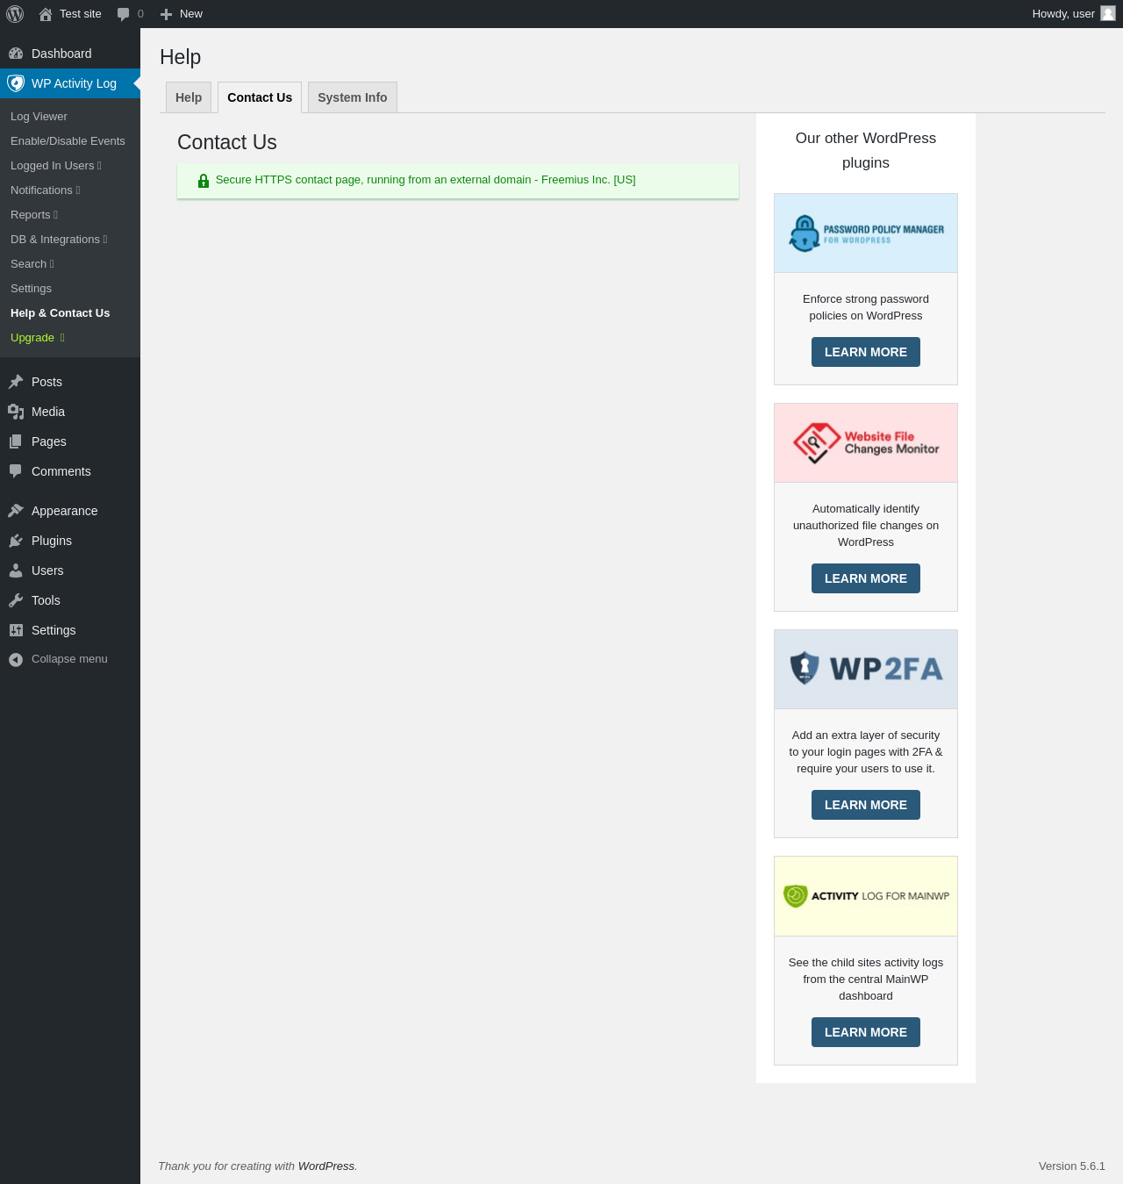Open the main Settings menu
Screen dimensions: 1123x1184
coord(70,630)
